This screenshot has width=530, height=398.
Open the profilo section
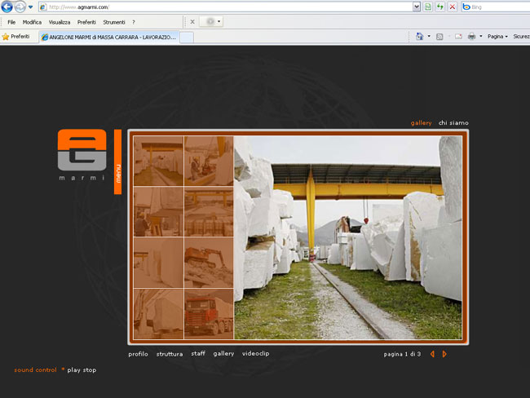[138, 354]
